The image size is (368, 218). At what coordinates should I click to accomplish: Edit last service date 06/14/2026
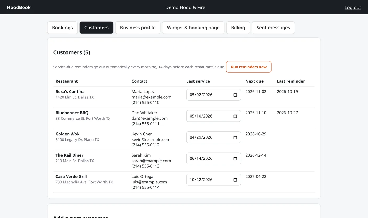(x=213, y=158)
